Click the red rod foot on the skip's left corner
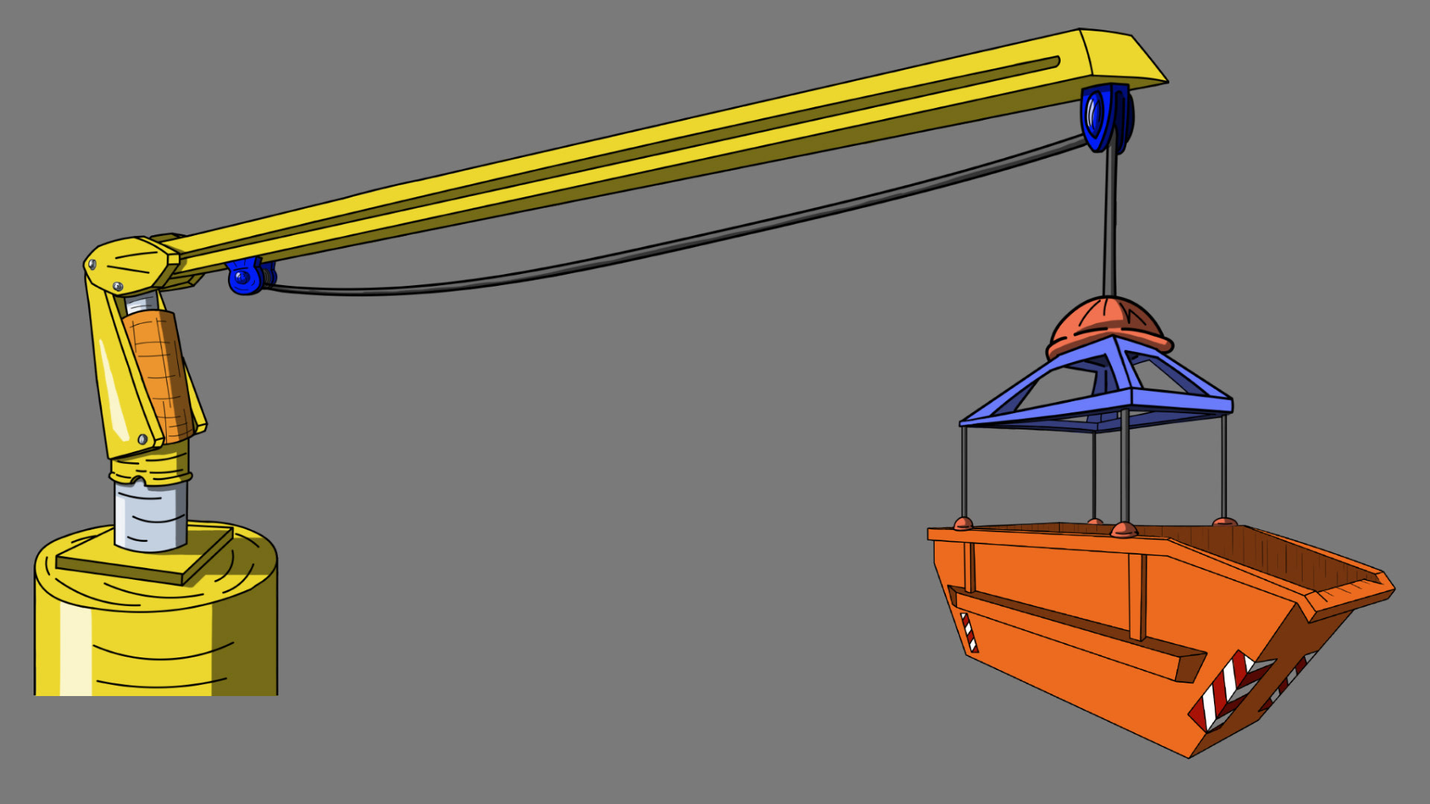Viewport: 1430px width, 804px height. coord(963,523)
